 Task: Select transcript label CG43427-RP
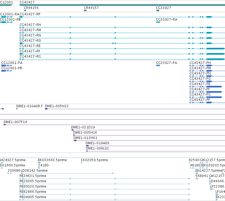click(x=30, y=14)
